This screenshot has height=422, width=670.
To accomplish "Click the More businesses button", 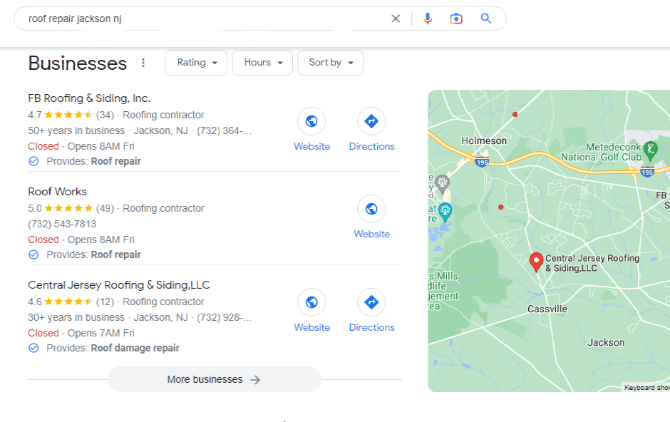I will (x=215, y=379).
